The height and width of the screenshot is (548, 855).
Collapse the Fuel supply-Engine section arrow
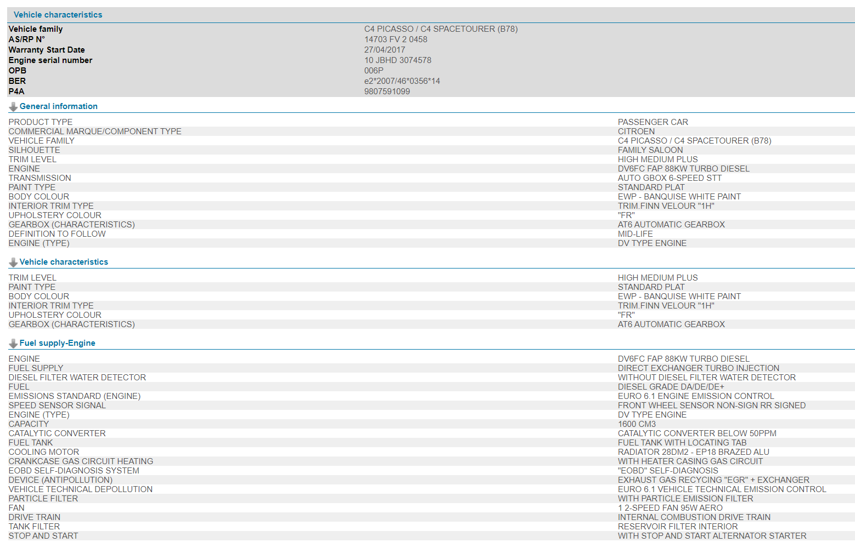pos(13,344)
